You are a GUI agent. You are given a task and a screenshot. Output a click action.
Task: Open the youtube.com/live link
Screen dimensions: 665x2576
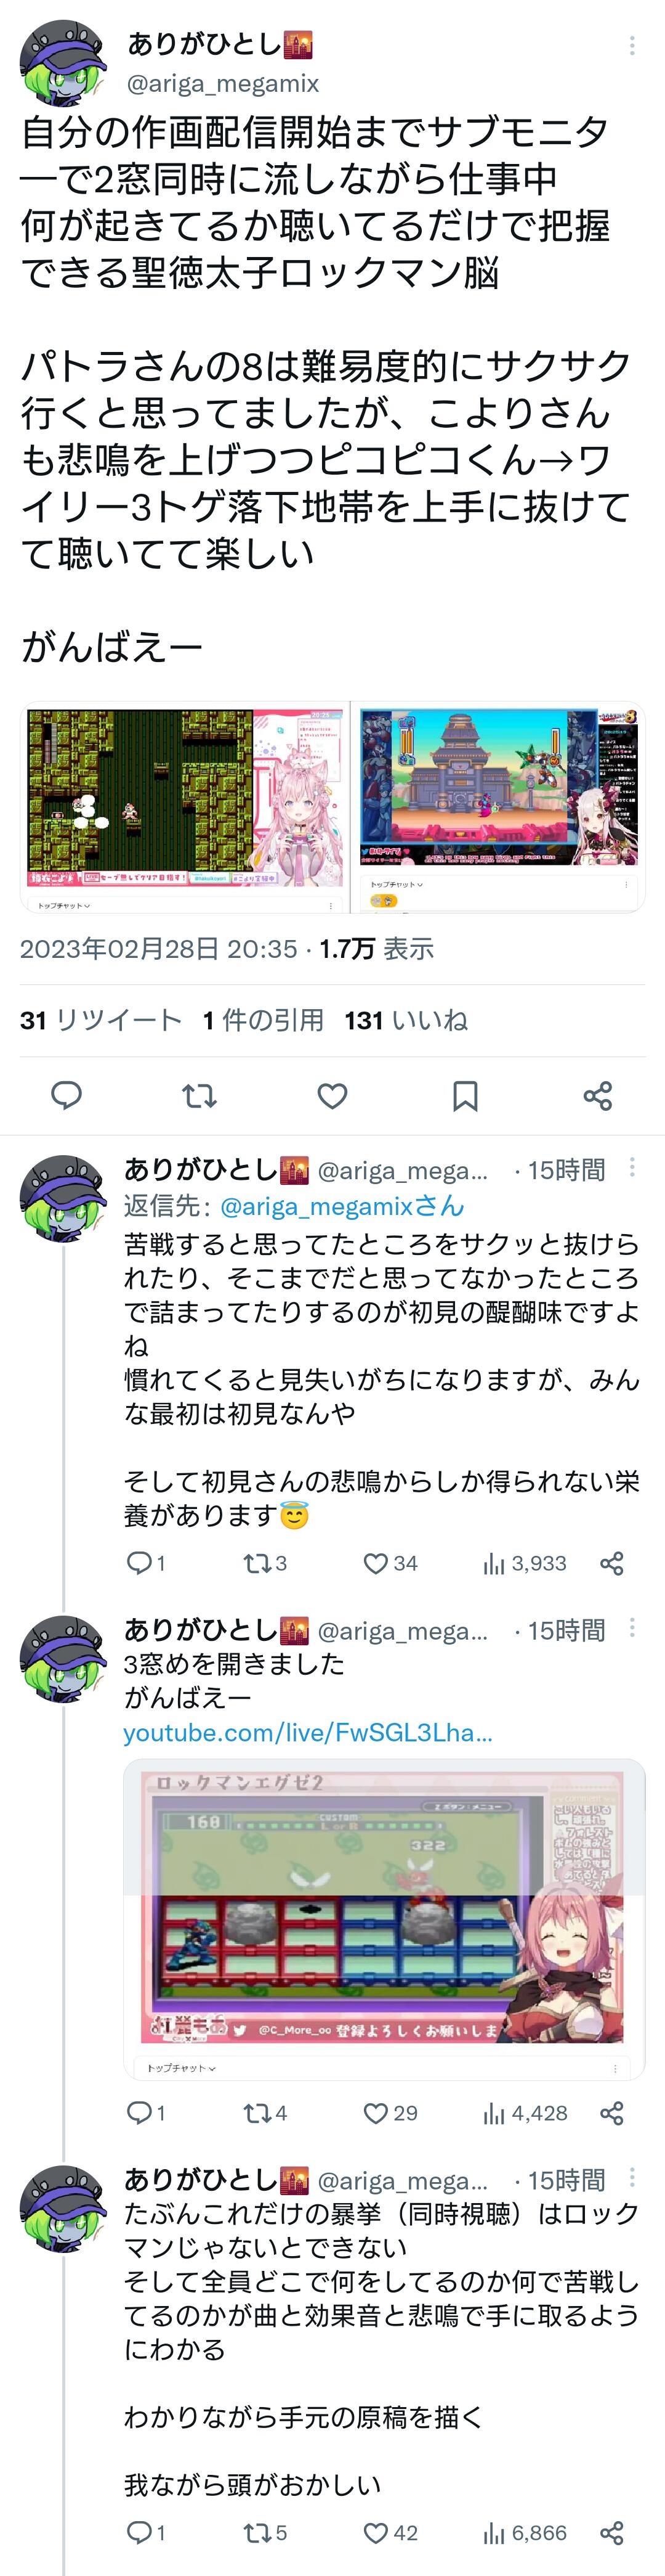[x=307, y=1732]
